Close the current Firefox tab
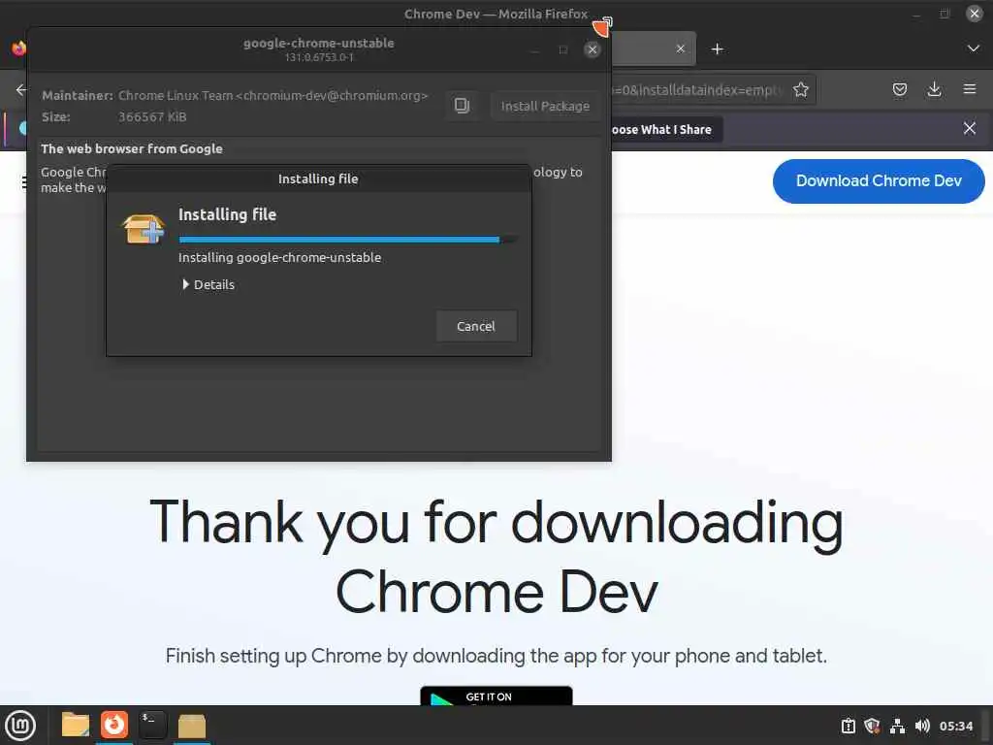This screenshot has width=993, height=745. 680,49
